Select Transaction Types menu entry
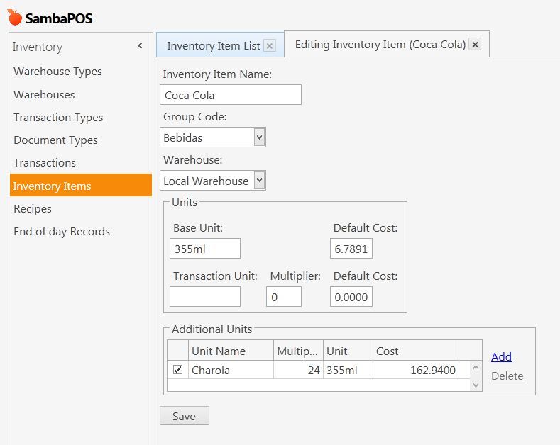Screen dimensions: 560x445 pos(58,118)
